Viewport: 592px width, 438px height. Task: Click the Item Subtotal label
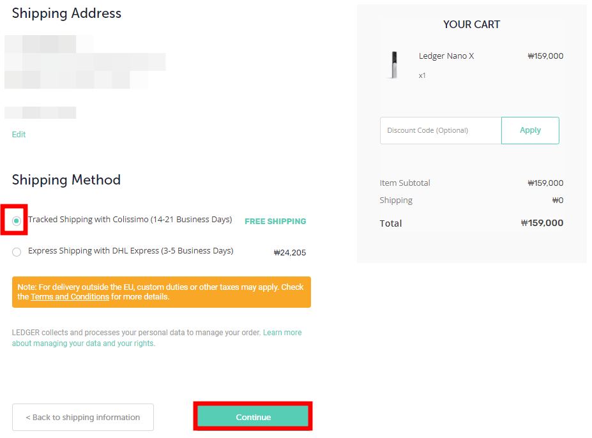(405, 183)
